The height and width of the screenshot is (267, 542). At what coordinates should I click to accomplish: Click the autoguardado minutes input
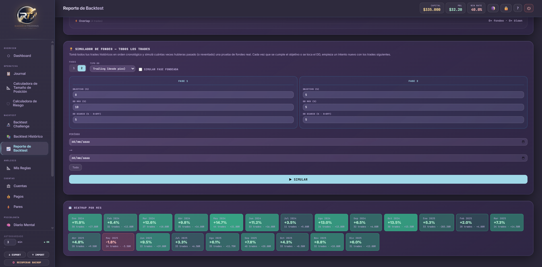tap(10, 242)
